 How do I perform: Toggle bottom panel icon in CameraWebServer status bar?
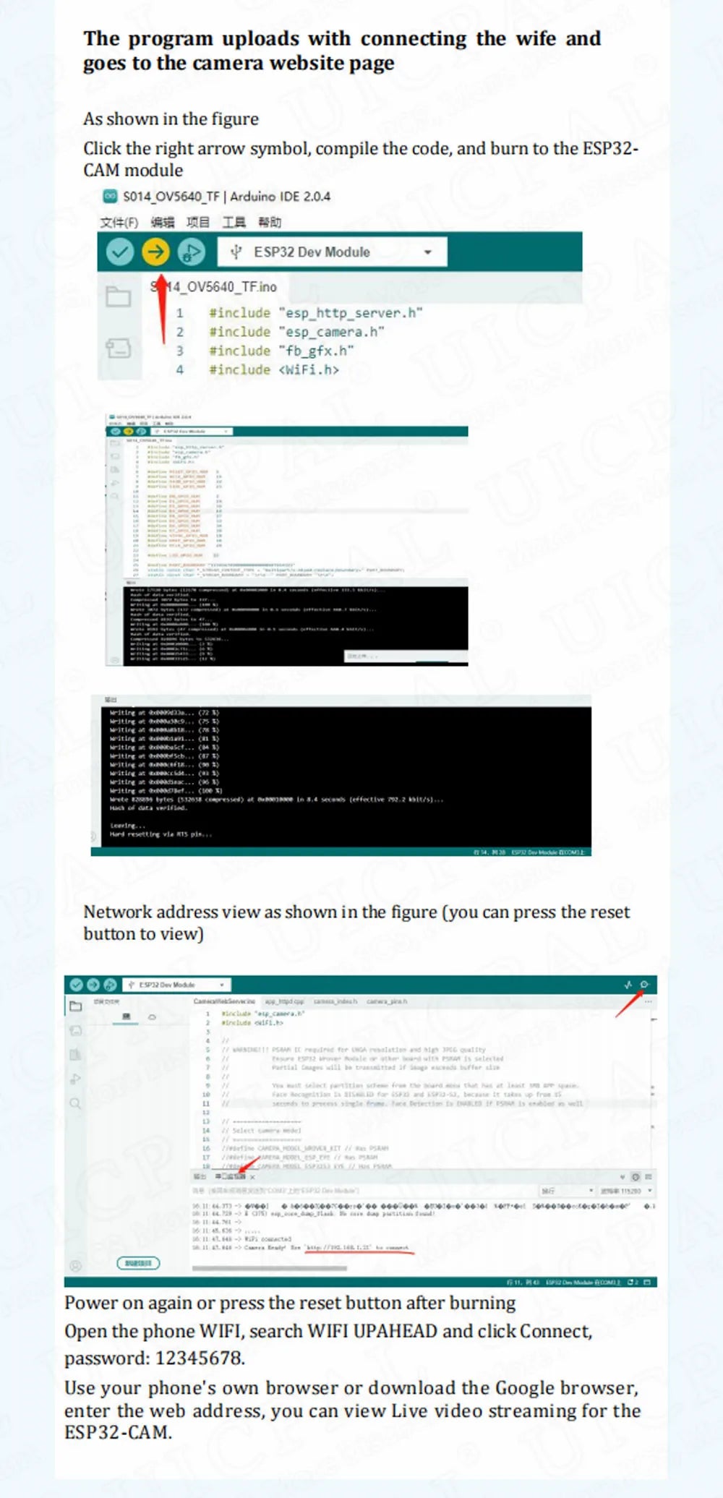[x=646, y=1282]
